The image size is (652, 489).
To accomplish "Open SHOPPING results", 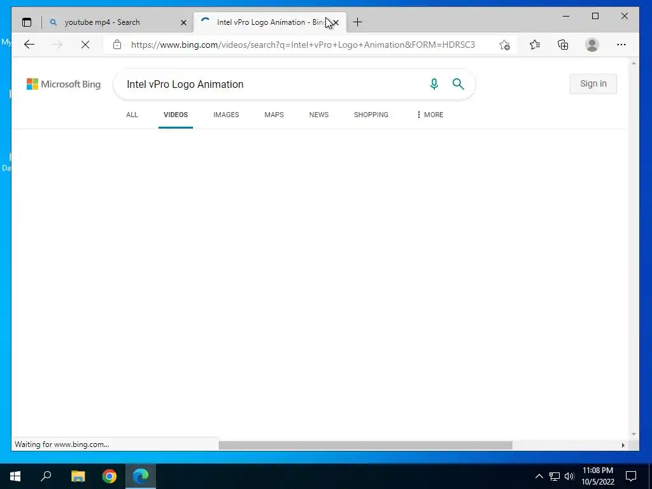I will click(x=371, y=115).
